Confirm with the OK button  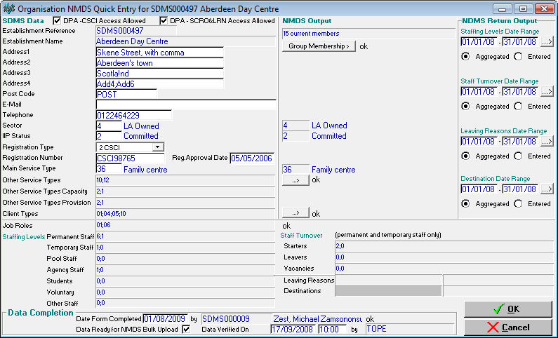(508, 309)
